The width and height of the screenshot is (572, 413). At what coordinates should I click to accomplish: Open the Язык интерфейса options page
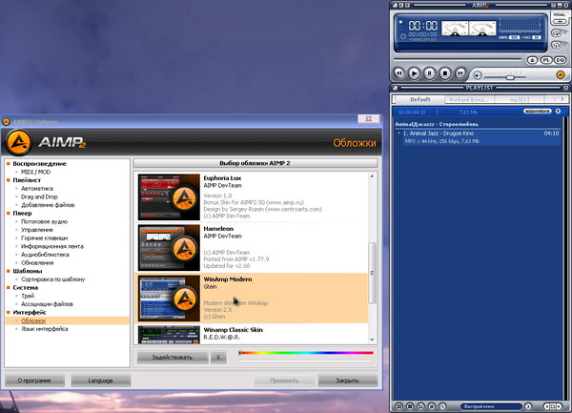45,329
